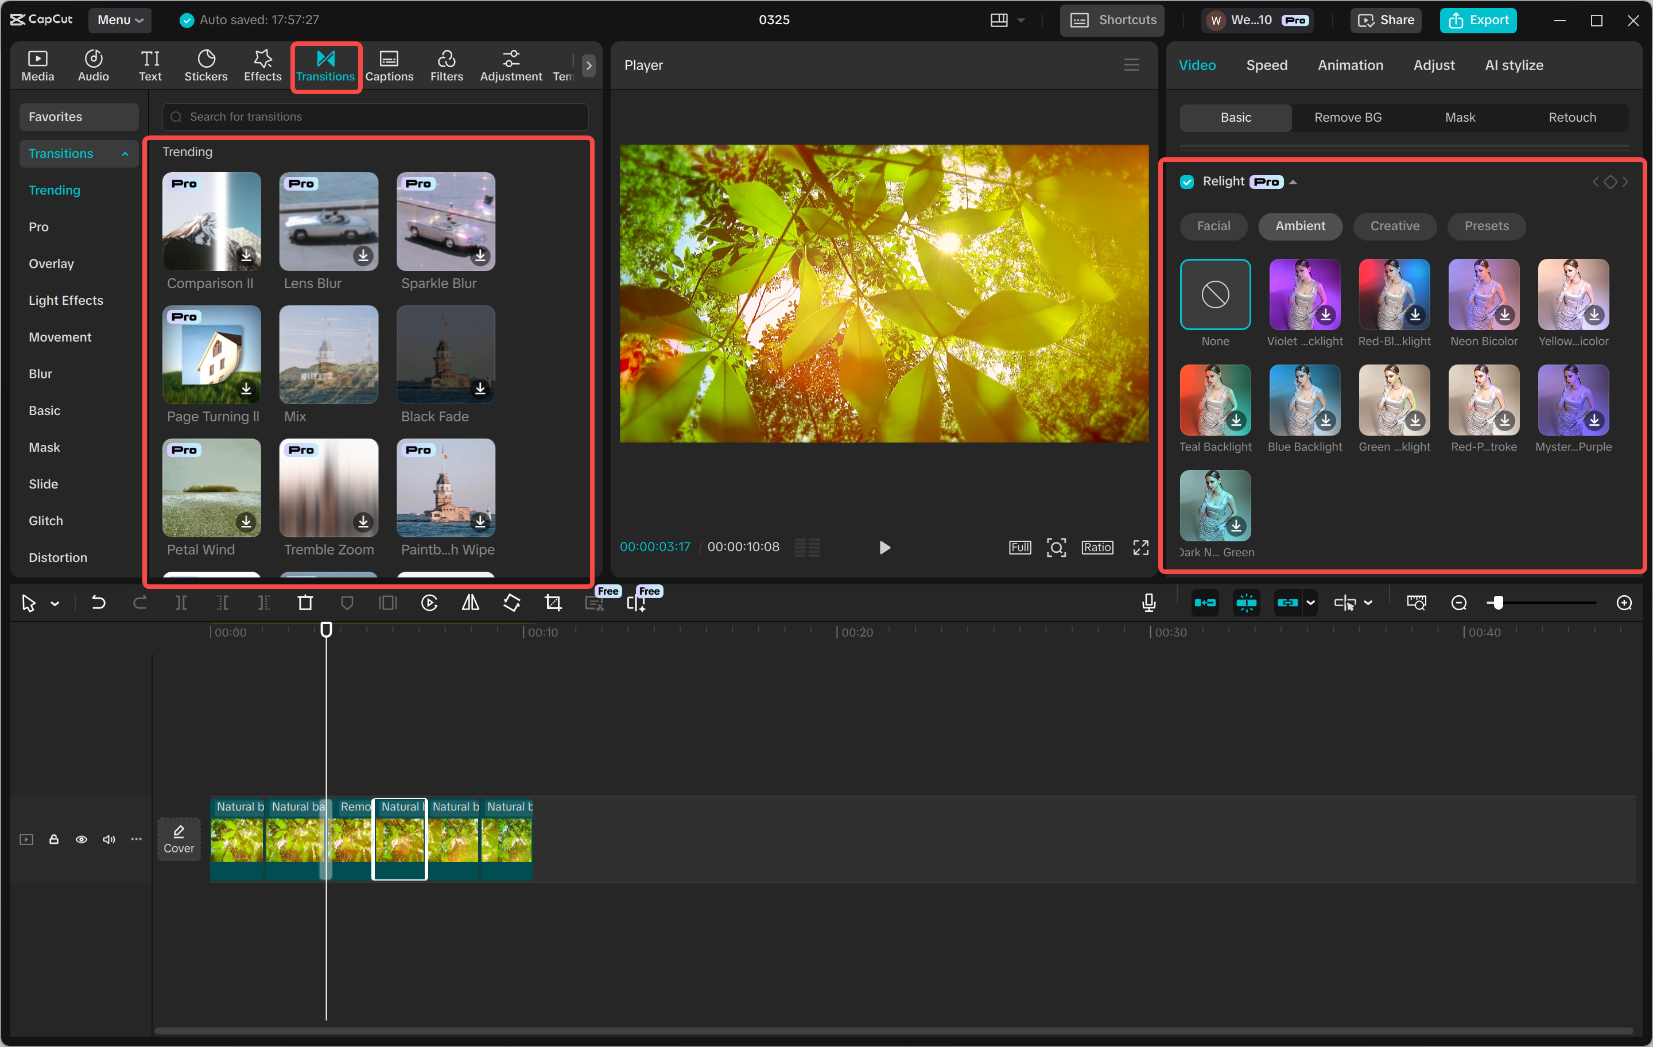Undo the last edit
This screenshot has height=1047, width=1653.
(x=98, y=603)
